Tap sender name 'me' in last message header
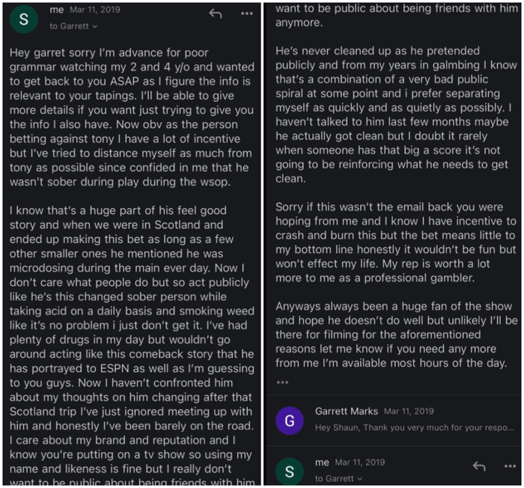Viewport: 524px width, 488px height. click(322, 463)
